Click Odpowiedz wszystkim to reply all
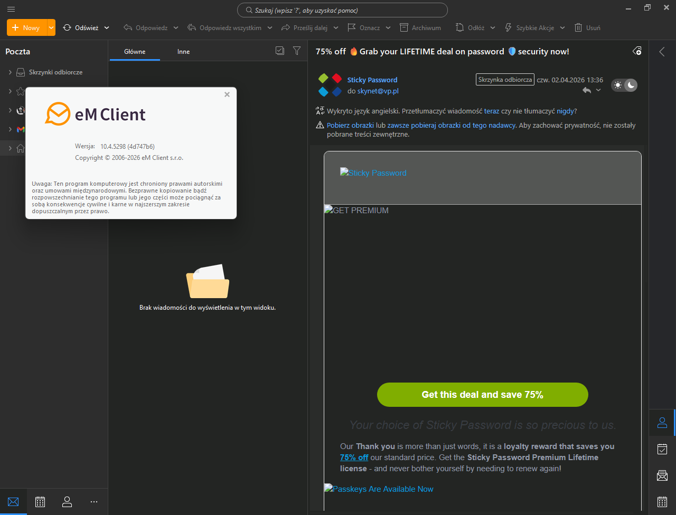Screen dimensions: 676x515 click(224, 27)
